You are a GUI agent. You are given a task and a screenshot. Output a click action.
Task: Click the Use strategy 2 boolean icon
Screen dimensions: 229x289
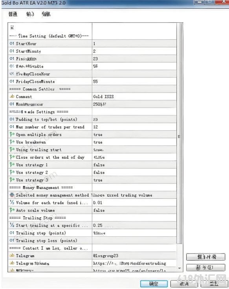point(12,172)
